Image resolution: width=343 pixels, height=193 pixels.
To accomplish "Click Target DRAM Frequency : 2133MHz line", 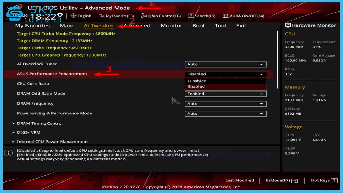I will coord(54,41).
